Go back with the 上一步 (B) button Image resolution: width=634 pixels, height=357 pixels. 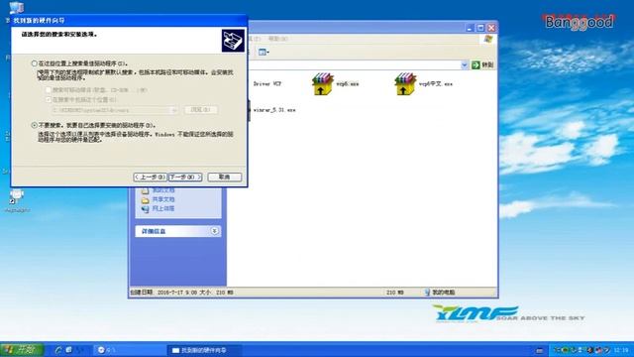pos(150,177)
